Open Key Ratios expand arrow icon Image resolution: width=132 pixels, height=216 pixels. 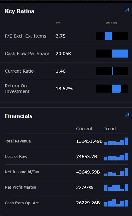click(x=127, y=10)
